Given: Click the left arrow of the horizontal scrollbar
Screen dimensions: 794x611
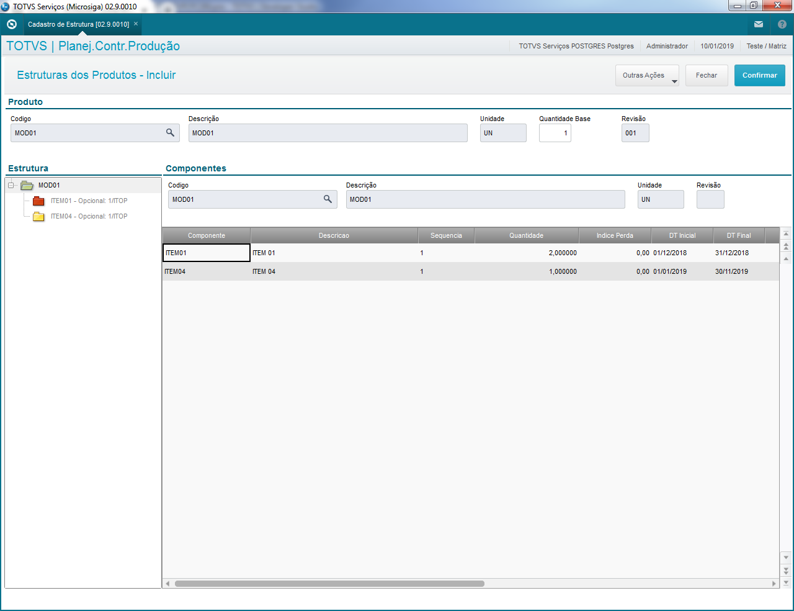Looking at the screenshot, I should (x=167, y=584).
